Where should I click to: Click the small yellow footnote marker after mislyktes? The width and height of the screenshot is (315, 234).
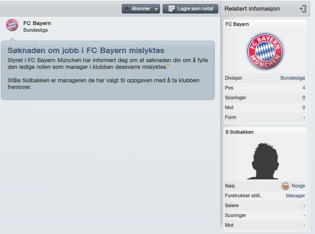pos(168,65)
